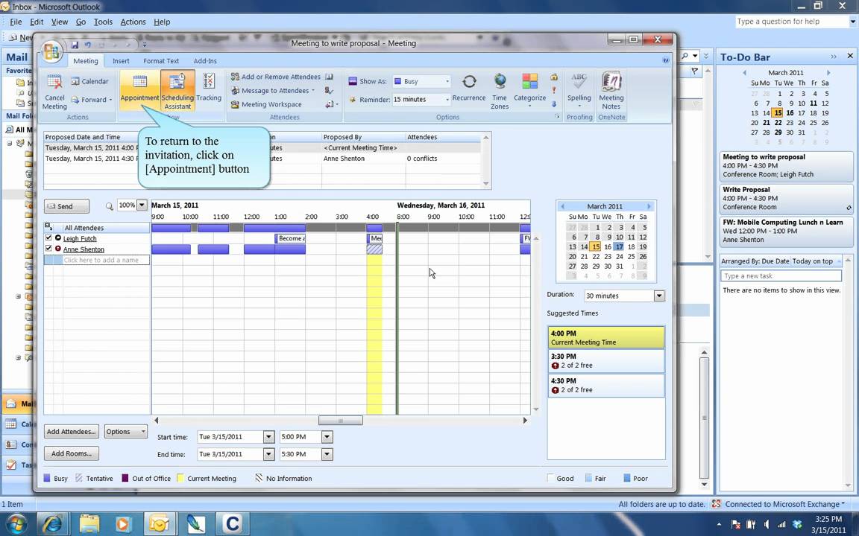This screenshot has height=536, width=859.
Task: Click the 'Arranged By: Due Date' header
Action: [755, 261]
